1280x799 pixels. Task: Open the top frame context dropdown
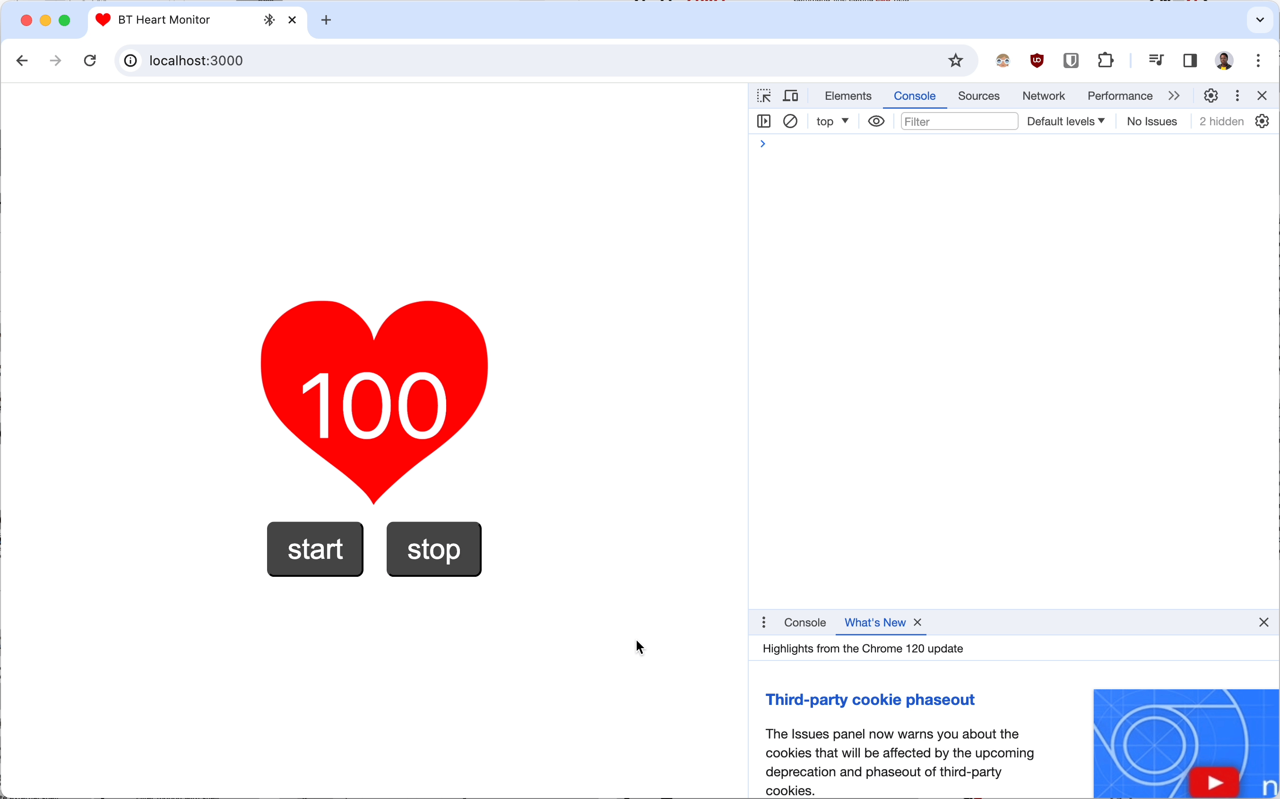tap(831, 121)
